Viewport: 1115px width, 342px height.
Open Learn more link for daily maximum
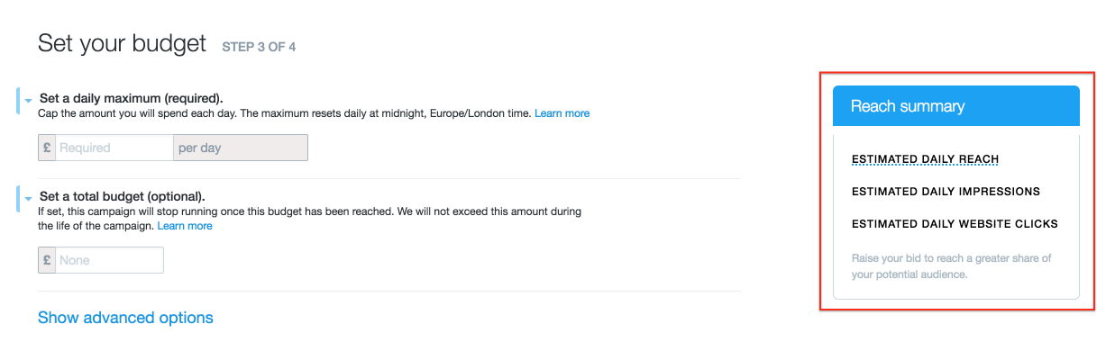point(562,113)
